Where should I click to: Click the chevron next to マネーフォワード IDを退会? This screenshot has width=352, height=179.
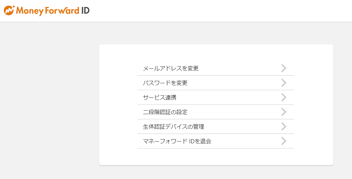(284, 141)
